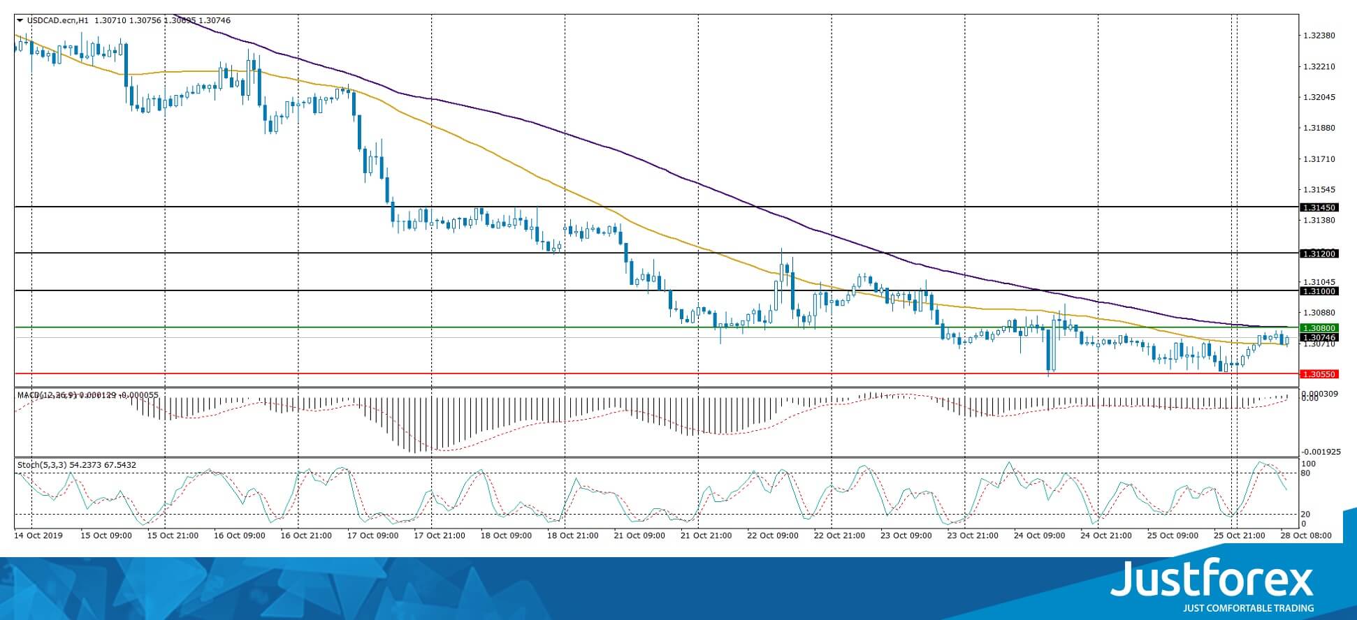This screenshot has height=620, width=1357.
Task: Click the 1.31710 value on price axis
Action: point(1319,159)
